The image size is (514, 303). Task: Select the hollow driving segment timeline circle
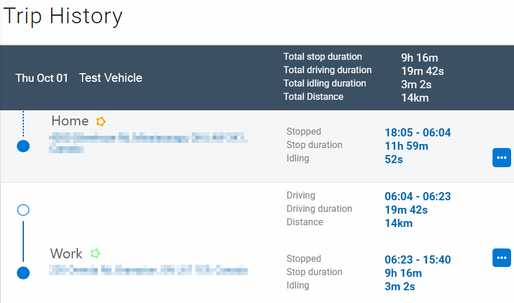click(23, 210)
